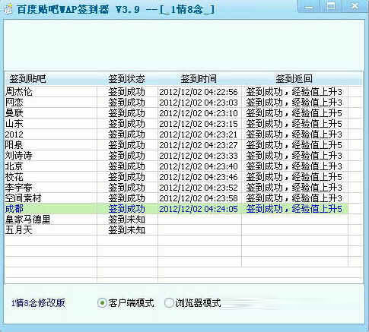Click 签到成功 status in 北京 row
Screen dimensions: 369x332
coord(127,166)
